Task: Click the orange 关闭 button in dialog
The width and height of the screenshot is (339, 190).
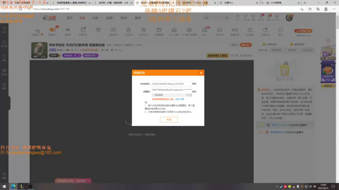Action: click(x=169, y=119)
